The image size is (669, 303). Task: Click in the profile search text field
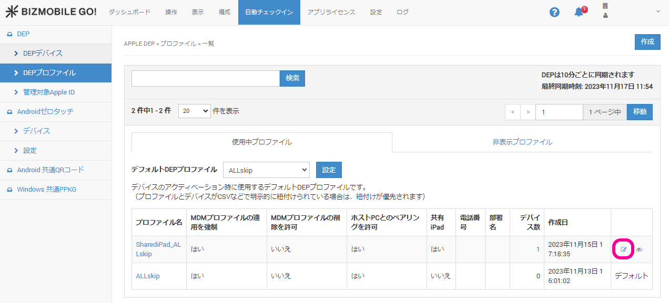(205, 78)
